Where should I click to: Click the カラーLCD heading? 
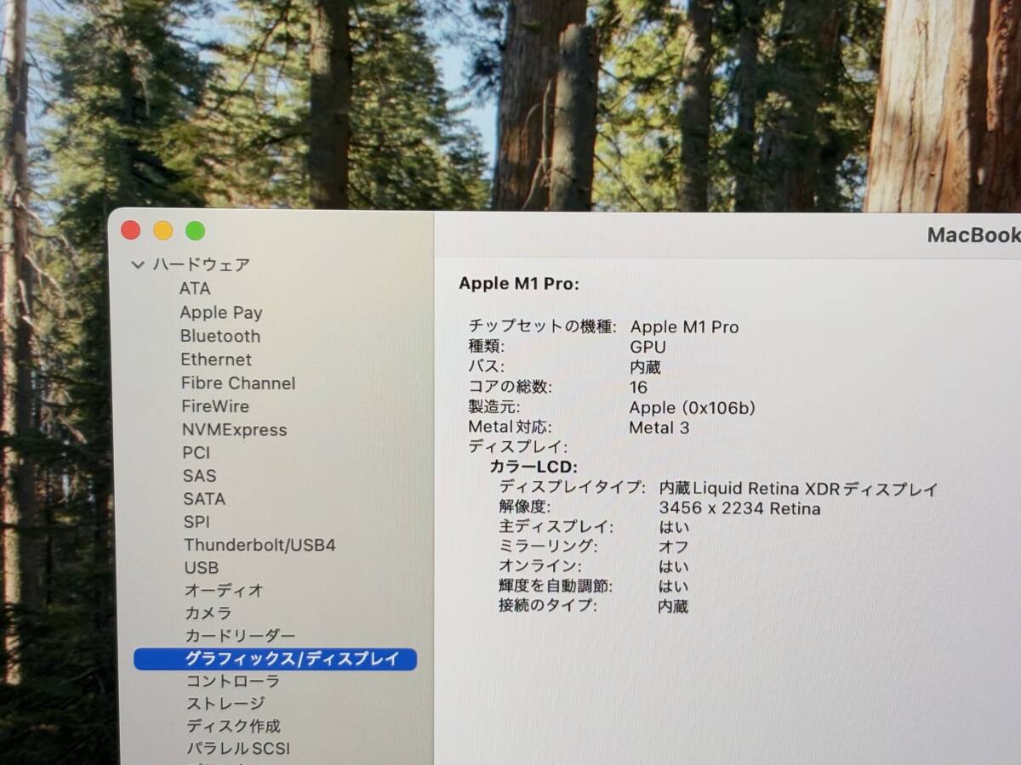[533, 467]
